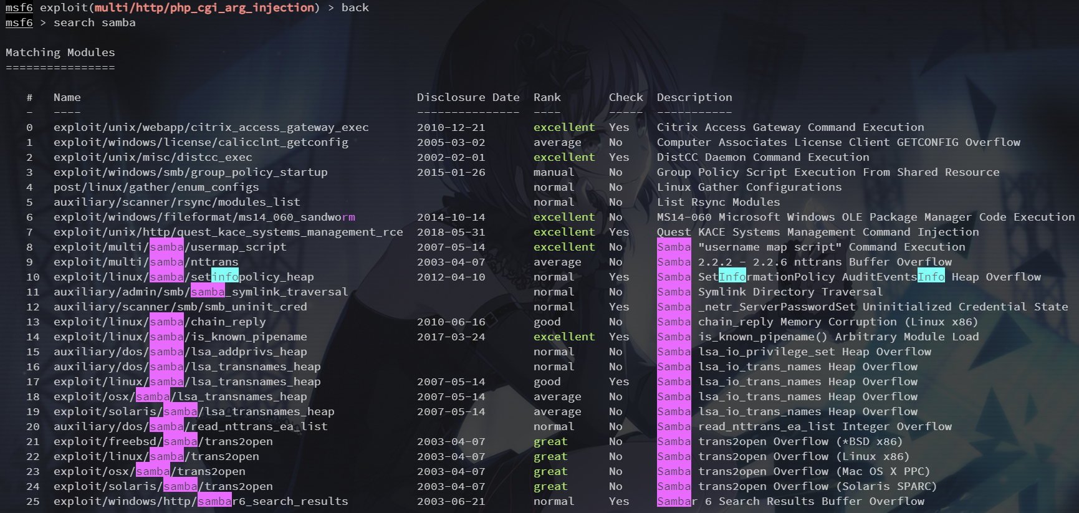The image size is (1079, 513).
Task: Select auxiliary/scanner/rsync/modules_list module name
Action: click(177, 202)
